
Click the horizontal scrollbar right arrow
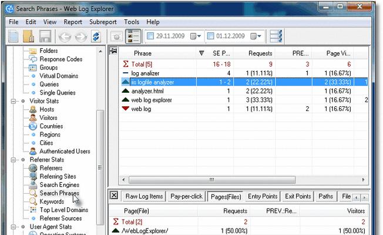[364, 180]
